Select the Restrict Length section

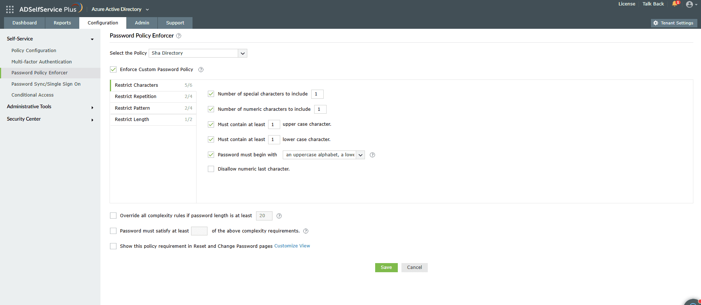click(x=153, y=120)
